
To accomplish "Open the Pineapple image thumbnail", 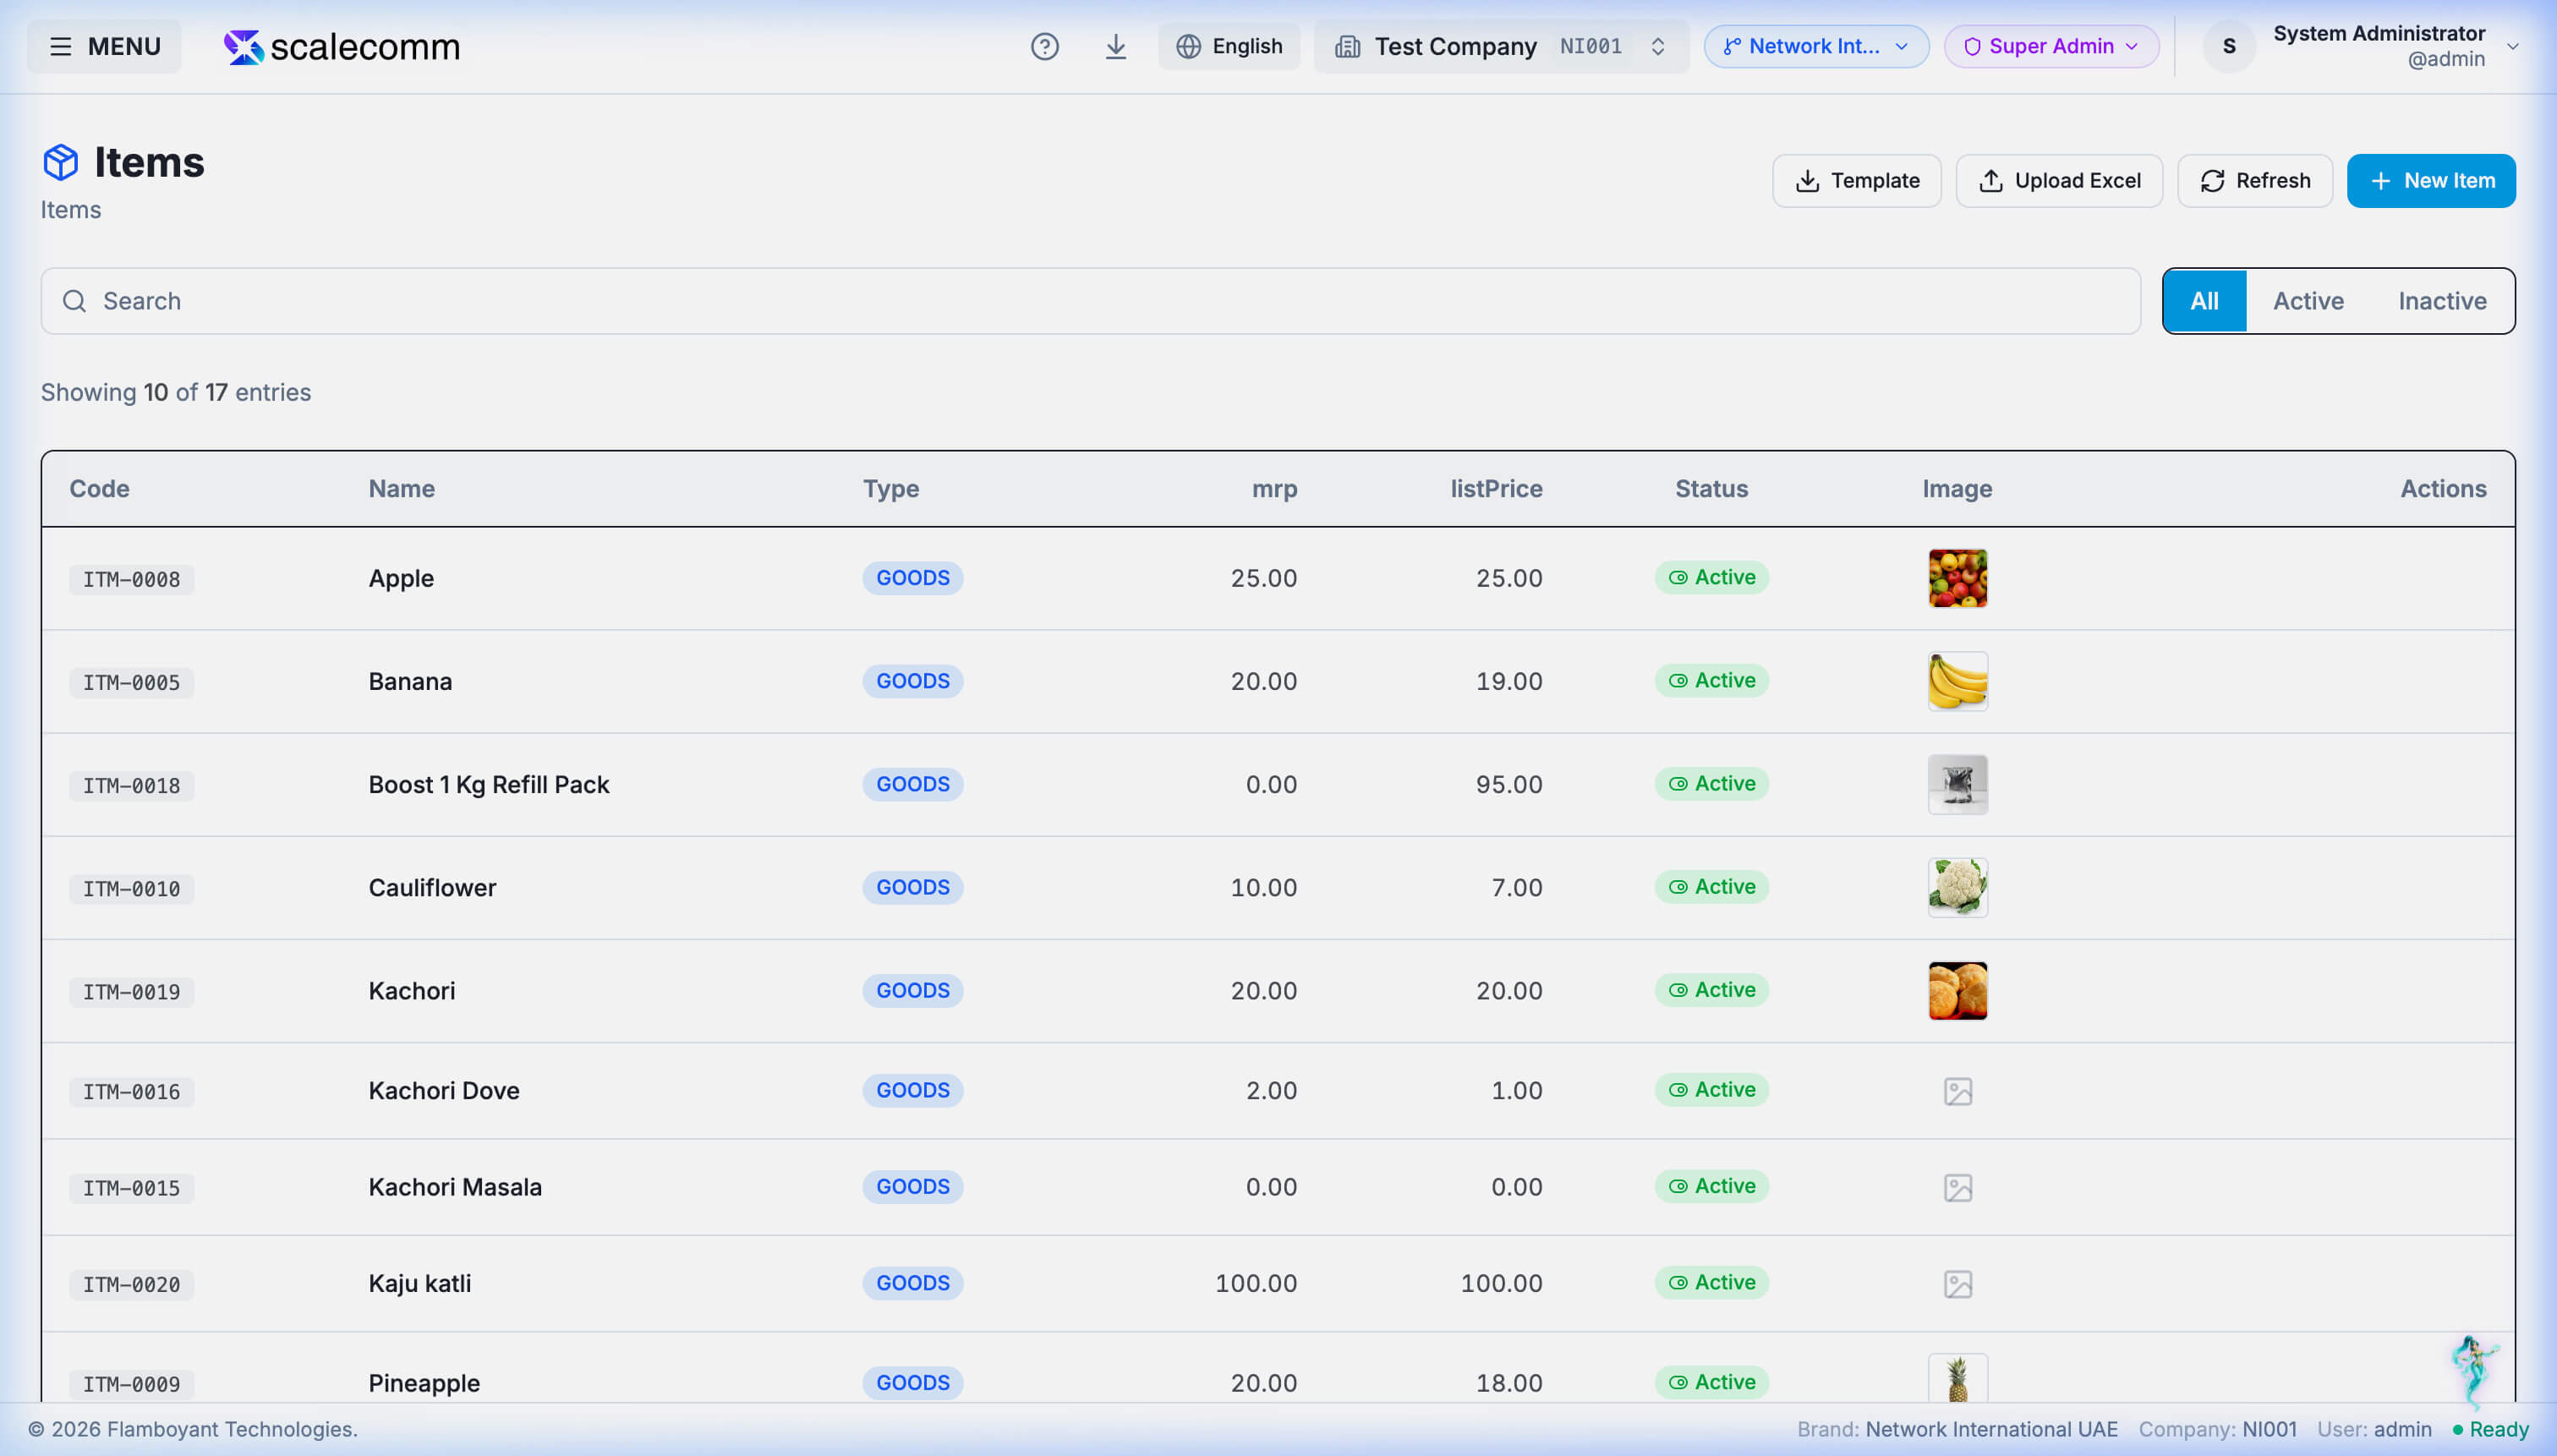I will click(x=1957, y=1379).
